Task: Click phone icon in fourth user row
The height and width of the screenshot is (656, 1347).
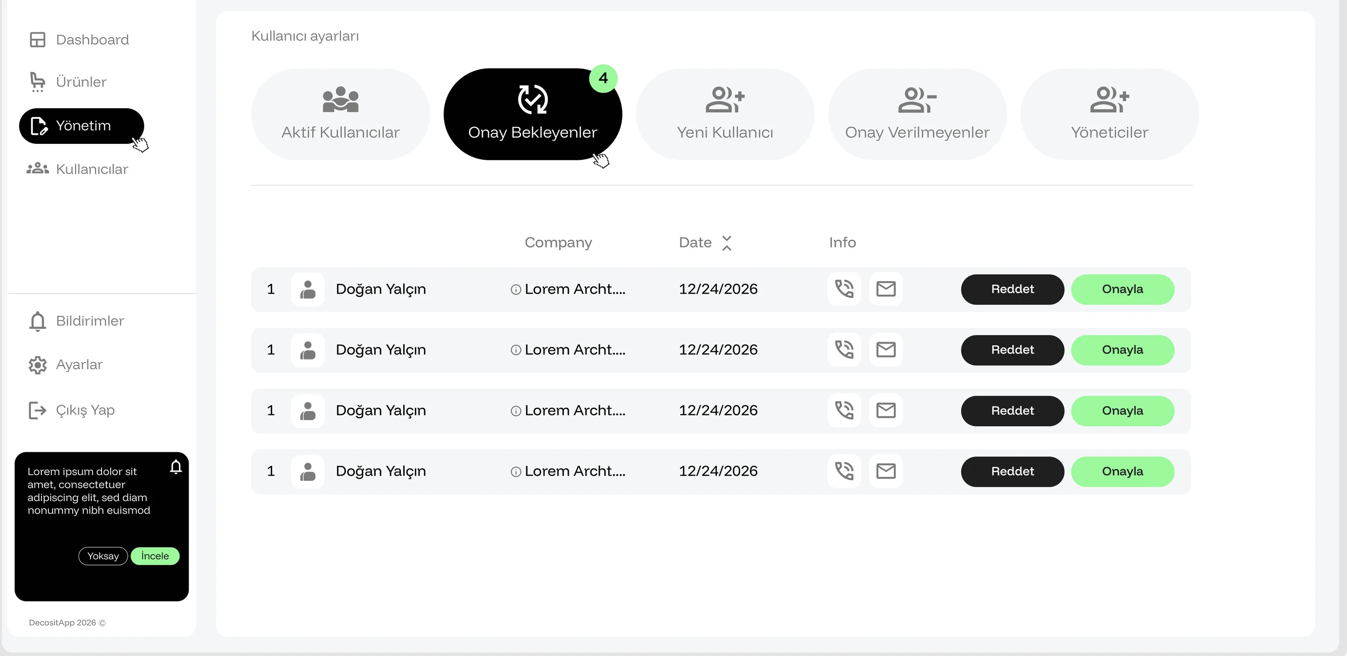Action: [844, 471]
